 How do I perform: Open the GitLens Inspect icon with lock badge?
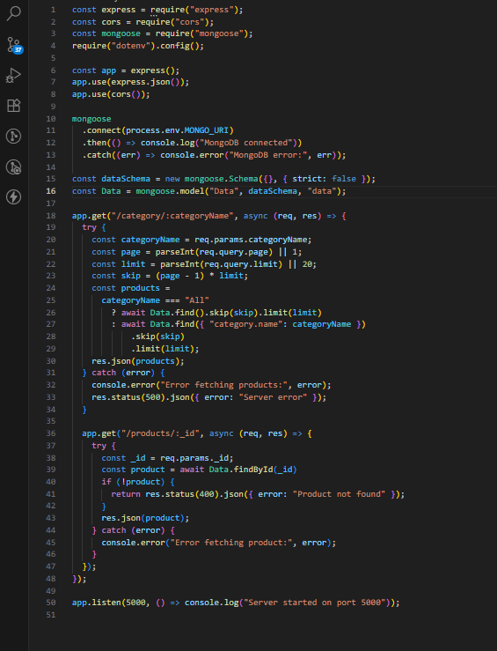pos(14,166)
